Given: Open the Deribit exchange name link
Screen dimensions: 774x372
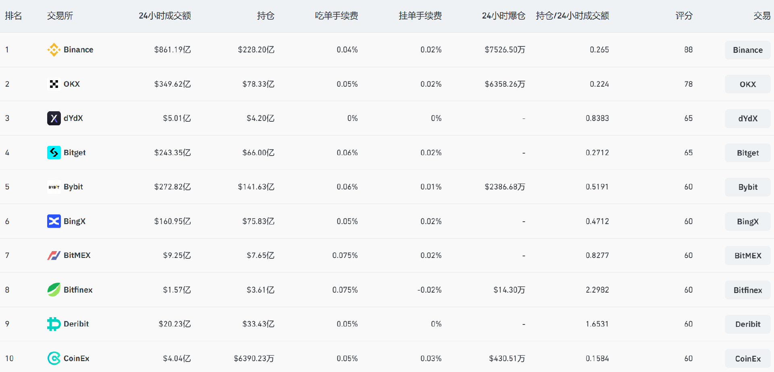Looking at the screenshot, I should click(x=76, y=324).
